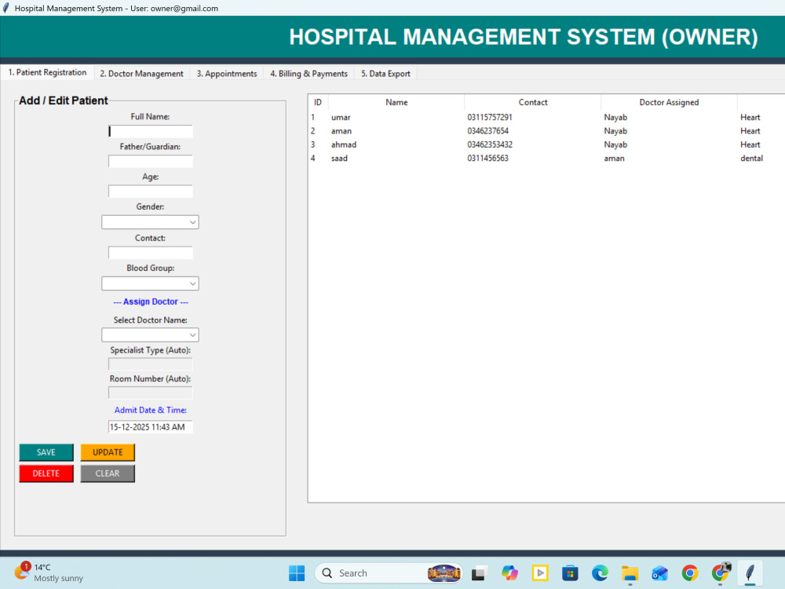785x589 pixels.
Task: Click the Specialist Type (Auto) field
Action: [x=150, y=364]
